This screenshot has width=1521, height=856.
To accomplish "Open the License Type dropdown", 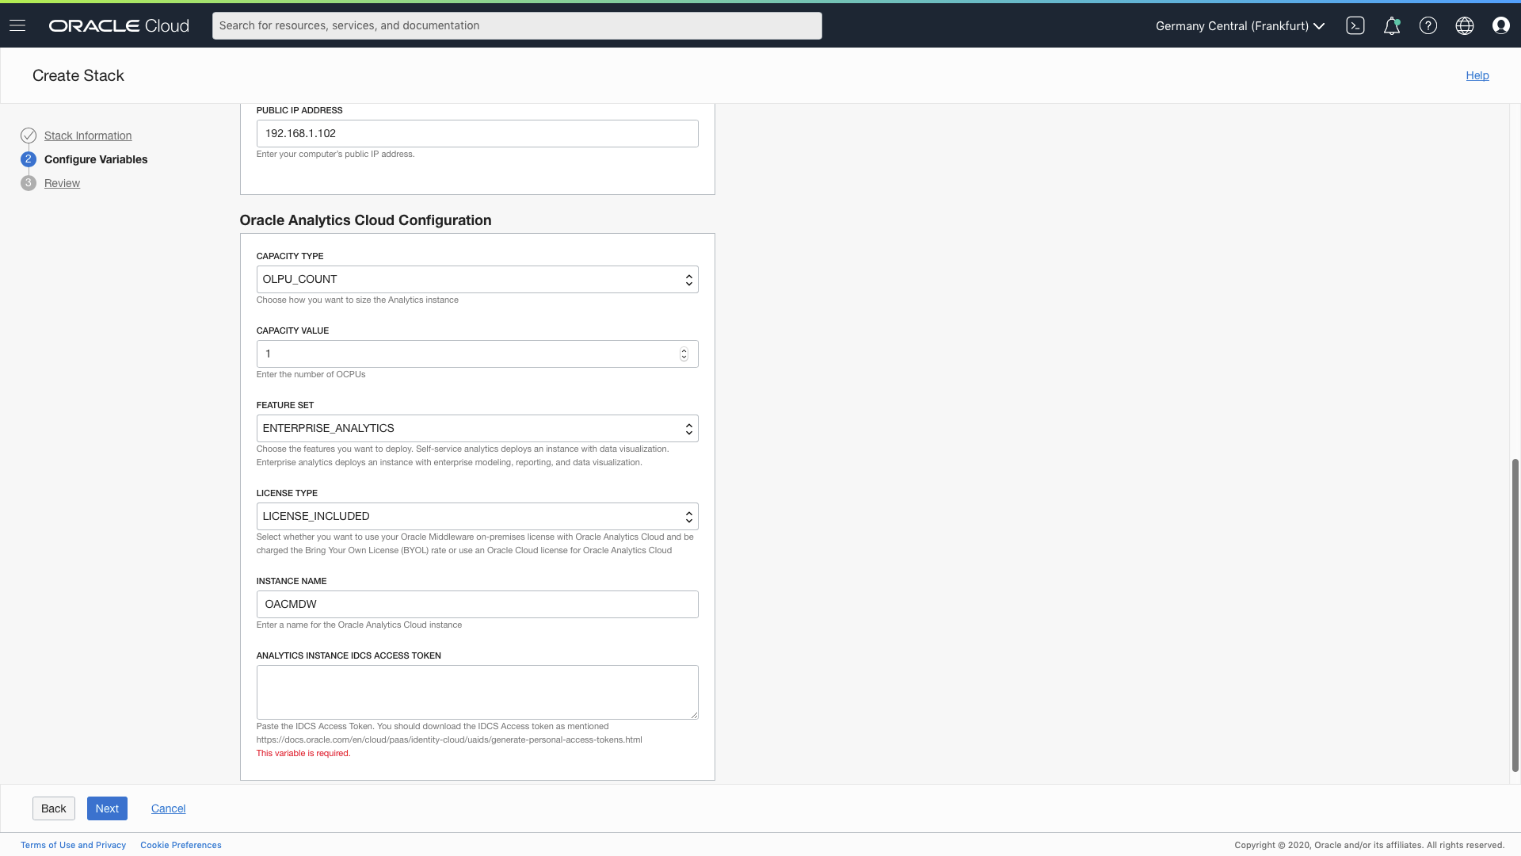I will tap(477, 516).
